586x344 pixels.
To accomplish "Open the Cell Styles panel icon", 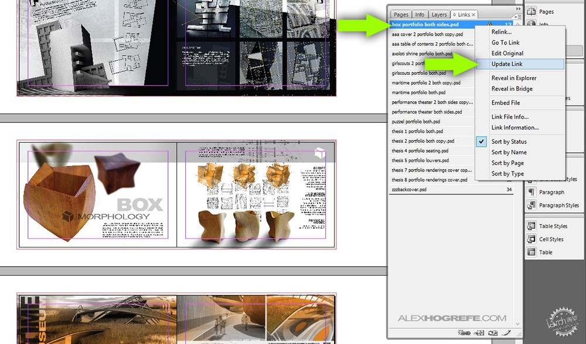I will click(531, 239).
